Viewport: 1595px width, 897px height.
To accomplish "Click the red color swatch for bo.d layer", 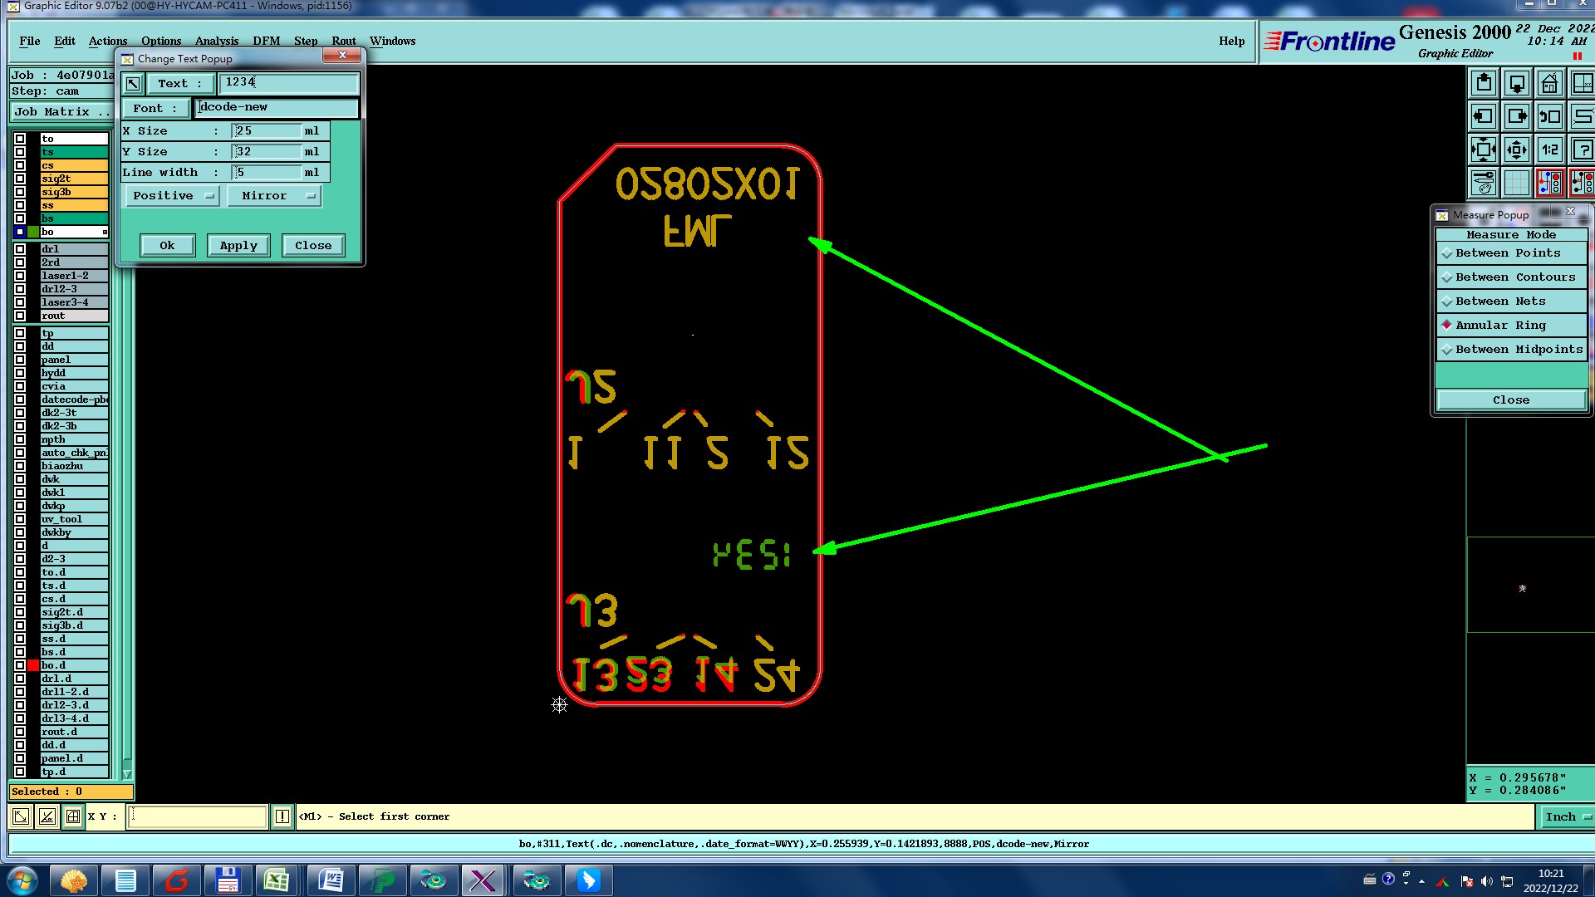I will pyautogui.click(x=33, y=665).
